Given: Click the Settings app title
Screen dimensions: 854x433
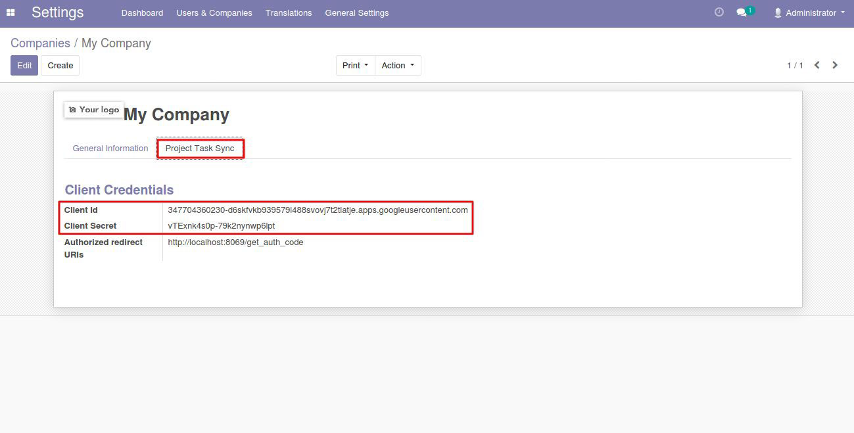Looking at the screenshot, I should [58, 12].
